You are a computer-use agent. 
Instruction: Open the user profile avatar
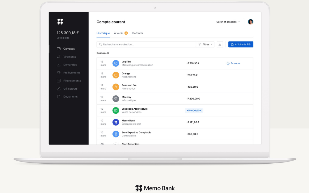coord(251,22)
